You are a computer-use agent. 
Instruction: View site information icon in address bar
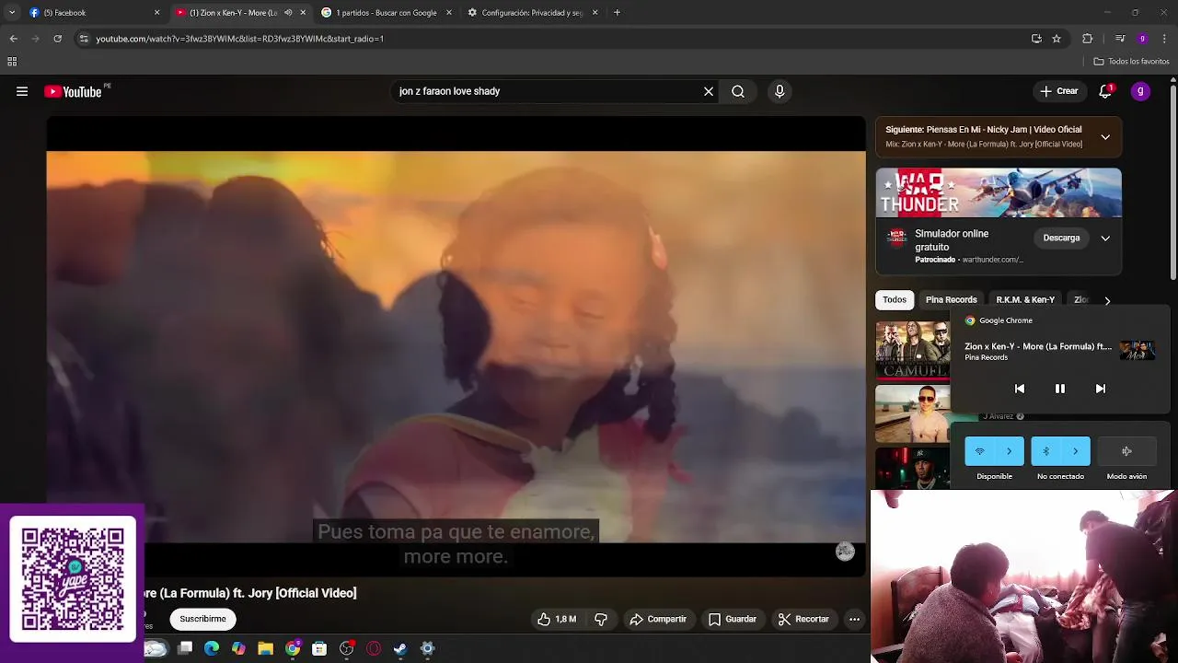tap(84, 39)
